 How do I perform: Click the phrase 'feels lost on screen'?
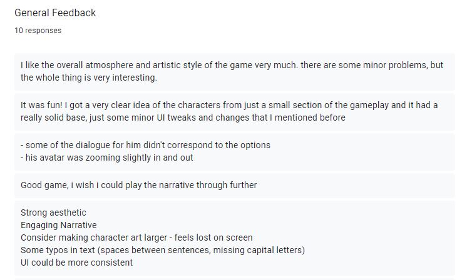(x=213, y=237)
